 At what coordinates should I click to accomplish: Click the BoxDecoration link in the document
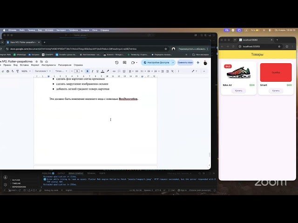(x=128, y=99)
